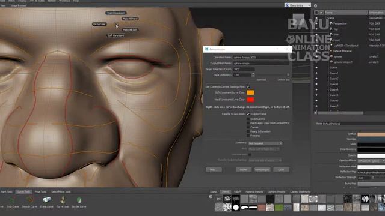Click the camera icon beside Front
385x216 pixels.
(331, 40)
